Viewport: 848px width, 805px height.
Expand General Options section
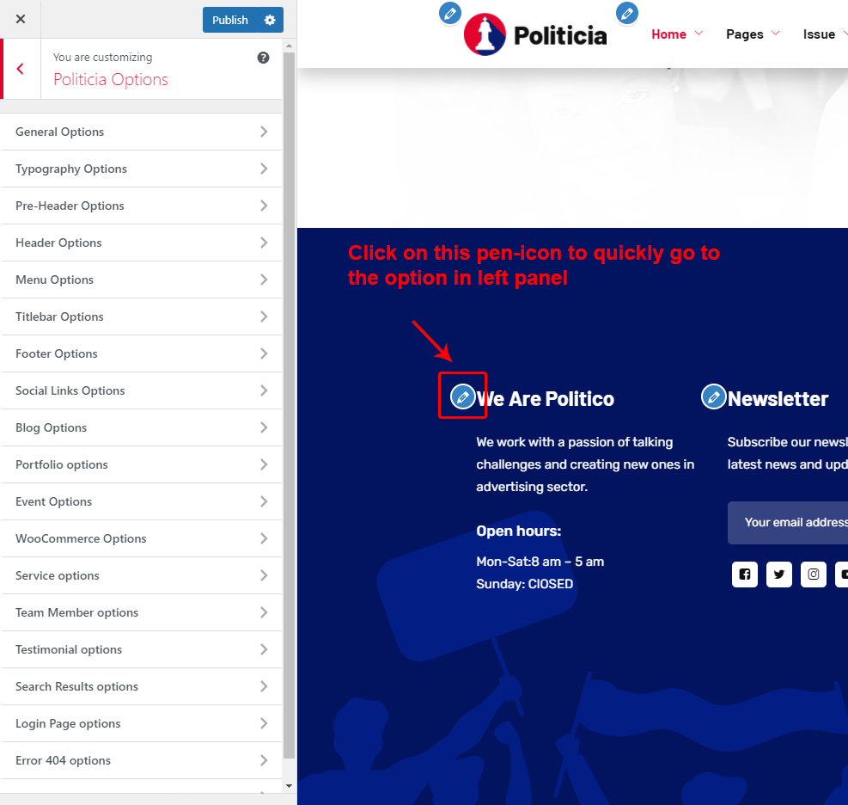(142, 132)
